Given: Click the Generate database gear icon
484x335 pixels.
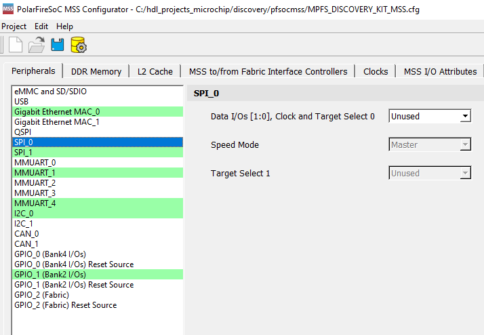Looking at the screenshot, I should coord(78,45).
